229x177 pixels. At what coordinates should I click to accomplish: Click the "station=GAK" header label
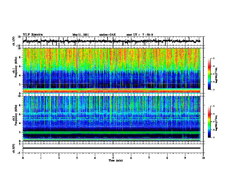point(108,35)
